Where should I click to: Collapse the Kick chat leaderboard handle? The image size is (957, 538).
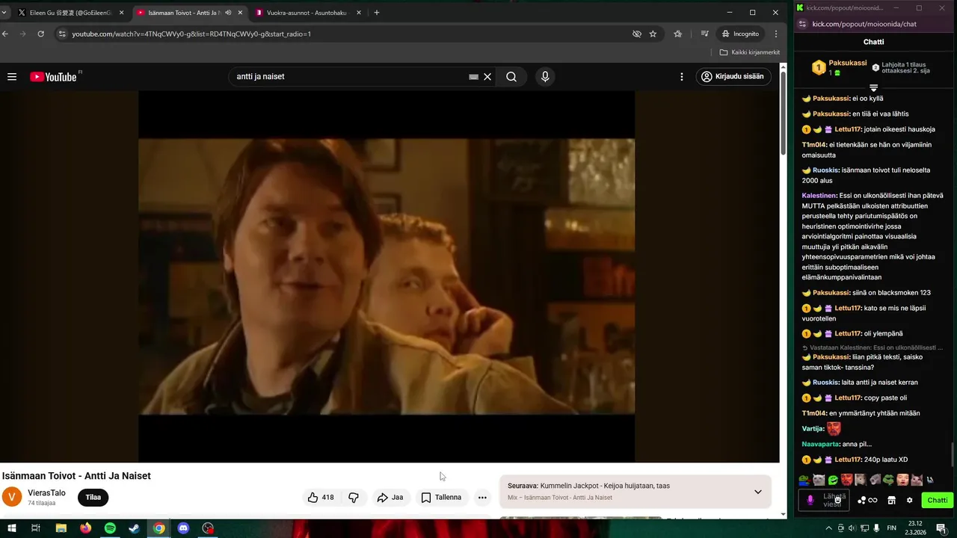click(873, 88)
